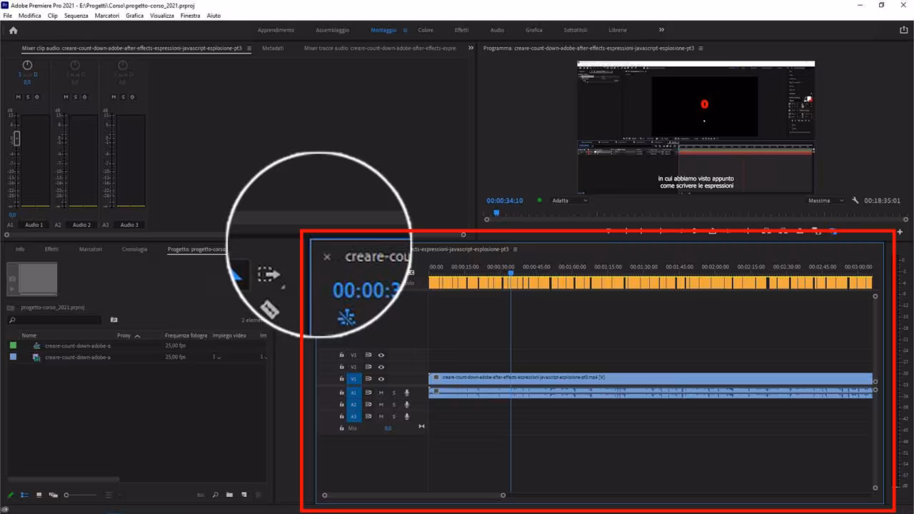Viewport: 914px width, 514px height.
Task: Click Project panel search field
Action: tap(54, 320)
